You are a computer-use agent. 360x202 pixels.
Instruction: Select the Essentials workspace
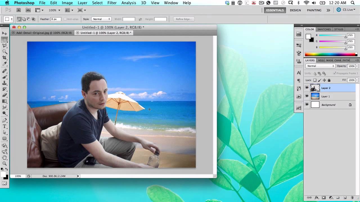click(275, 10)
